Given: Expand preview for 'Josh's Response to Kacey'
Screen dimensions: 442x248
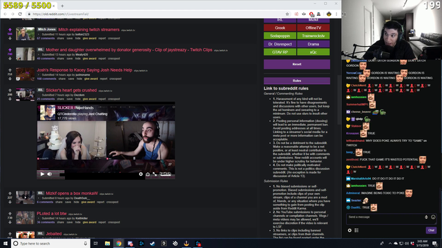Looking at the screenshot, I should coord(39,75).
